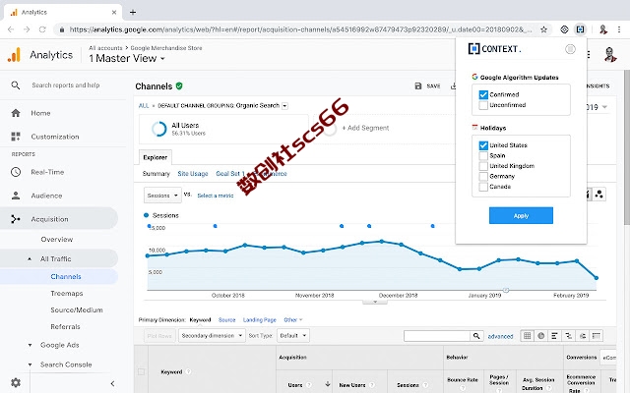The height and width of the screenshot is (393, 630).
Task: Open the Context extension toolbar icon
Action: pyautogui.click(x=580, y=29)
